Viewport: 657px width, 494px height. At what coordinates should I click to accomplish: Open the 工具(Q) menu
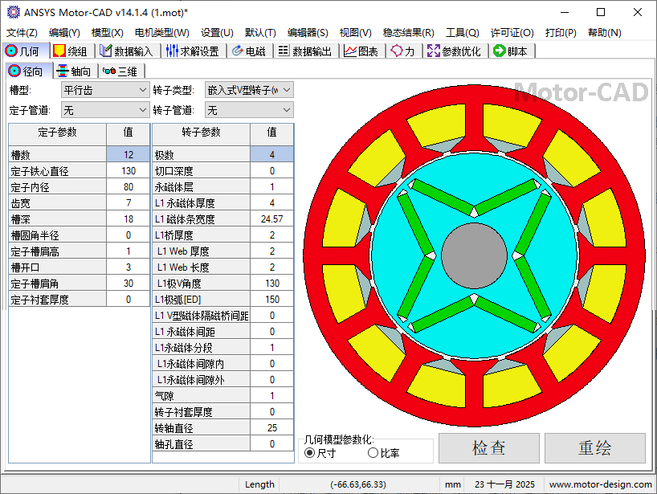[462, 33]
